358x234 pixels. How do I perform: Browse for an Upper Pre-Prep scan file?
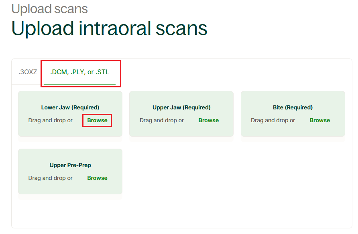(97, 178)
